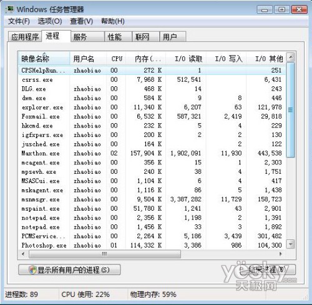Select the DLG.exe process
Screen dimensions: 312x305
click(152, 89)
